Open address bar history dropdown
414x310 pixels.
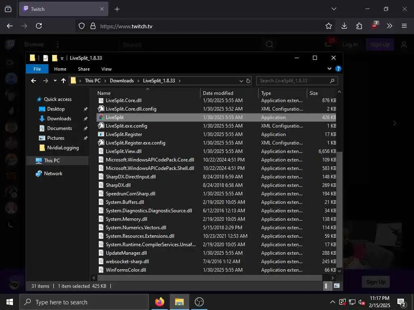pyautogui.click(x=241, y=81)
